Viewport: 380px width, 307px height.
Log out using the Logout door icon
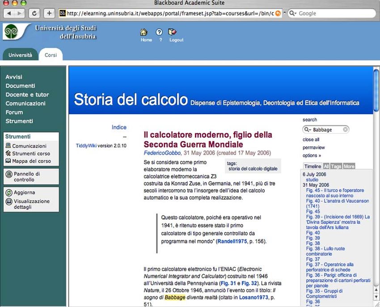point(172,32)
